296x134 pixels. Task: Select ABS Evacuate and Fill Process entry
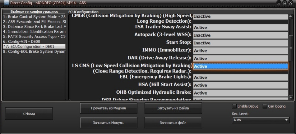coord(34,22)
